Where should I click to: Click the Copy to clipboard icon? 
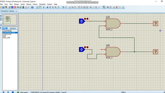(72, 7)
